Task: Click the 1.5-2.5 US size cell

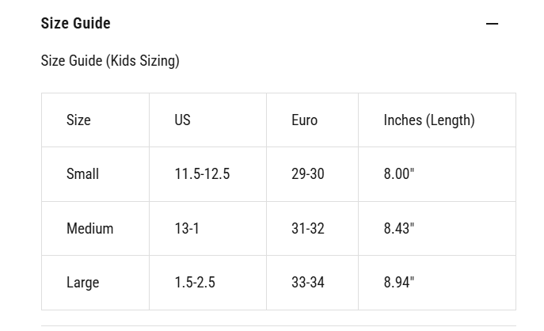Action: coord(195,283)
